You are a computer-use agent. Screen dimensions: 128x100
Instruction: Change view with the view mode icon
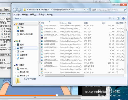coord(110,18)
